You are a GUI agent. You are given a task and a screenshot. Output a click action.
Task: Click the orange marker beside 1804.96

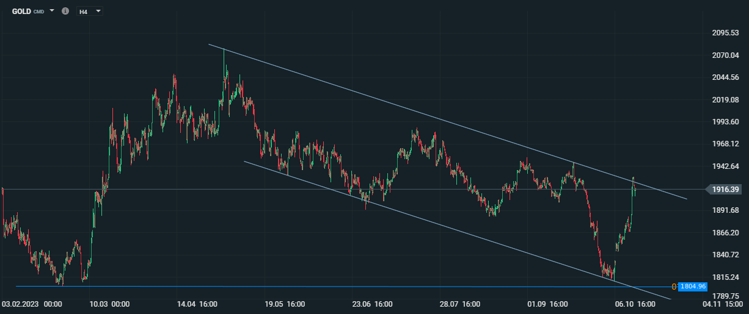(674, 287)
